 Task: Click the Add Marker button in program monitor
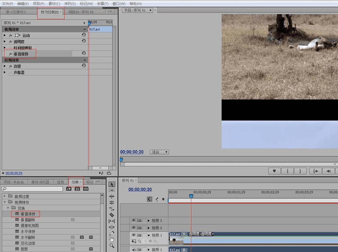pyautogui.click(x=274, y=171)
